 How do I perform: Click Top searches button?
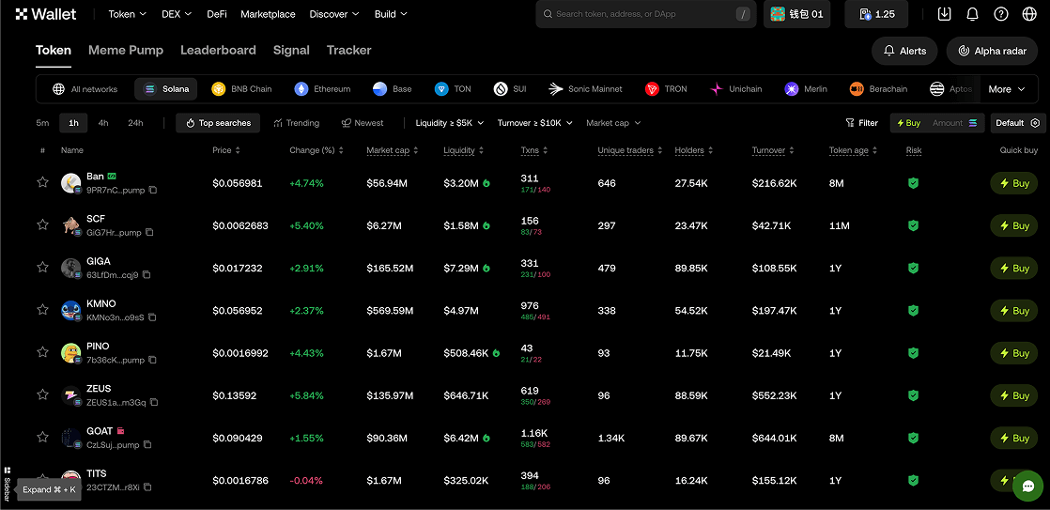[x=218, y=123]
